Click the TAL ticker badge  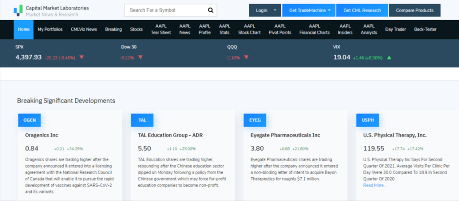[x=142, y=120]
